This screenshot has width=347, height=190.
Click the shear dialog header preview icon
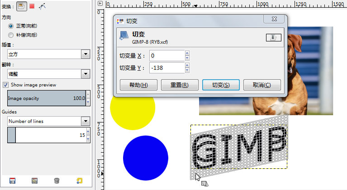coord(274,37)
